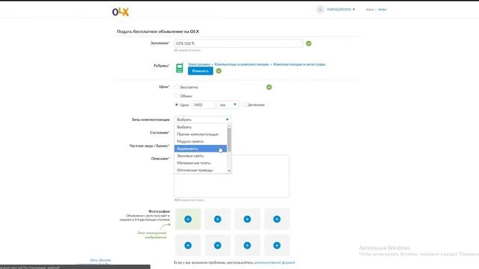Click the blue 'Изменить' button
This screenshot has height=269, width=479.
tap(201, 71)
